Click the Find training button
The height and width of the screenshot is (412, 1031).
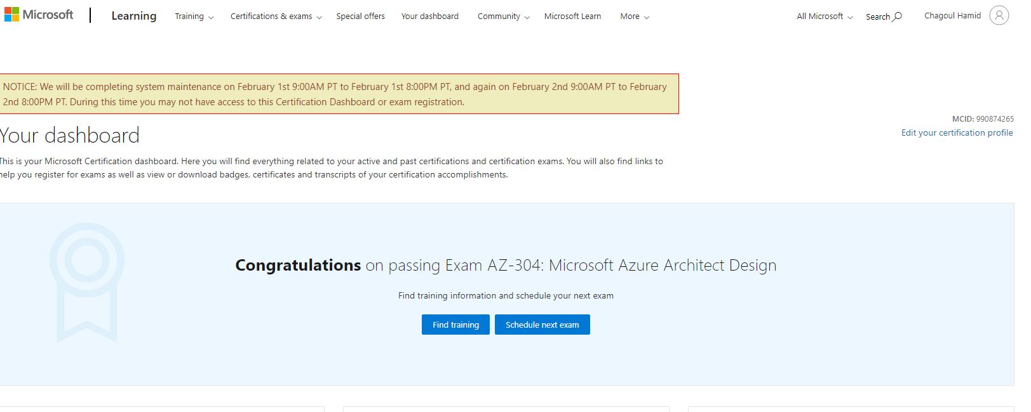[455, 325]
